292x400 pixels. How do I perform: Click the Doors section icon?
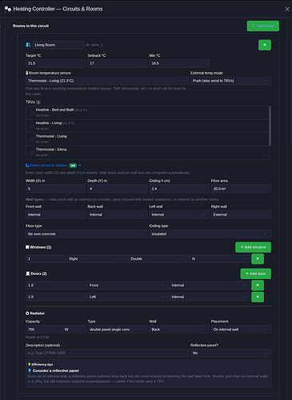pos(27,273)
